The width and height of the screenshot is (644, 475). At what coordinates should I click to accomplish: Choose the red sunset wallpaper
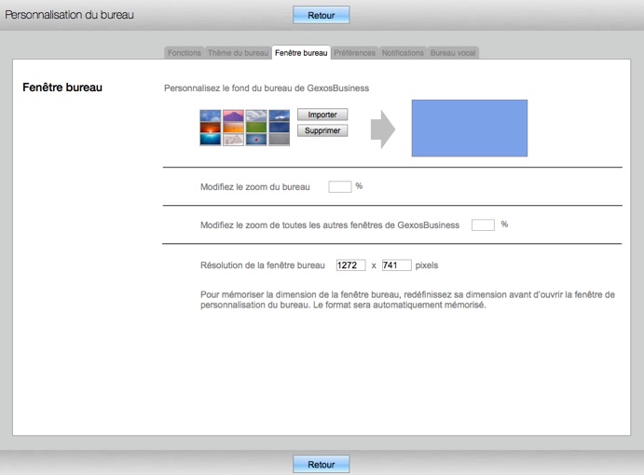[211, 128]
